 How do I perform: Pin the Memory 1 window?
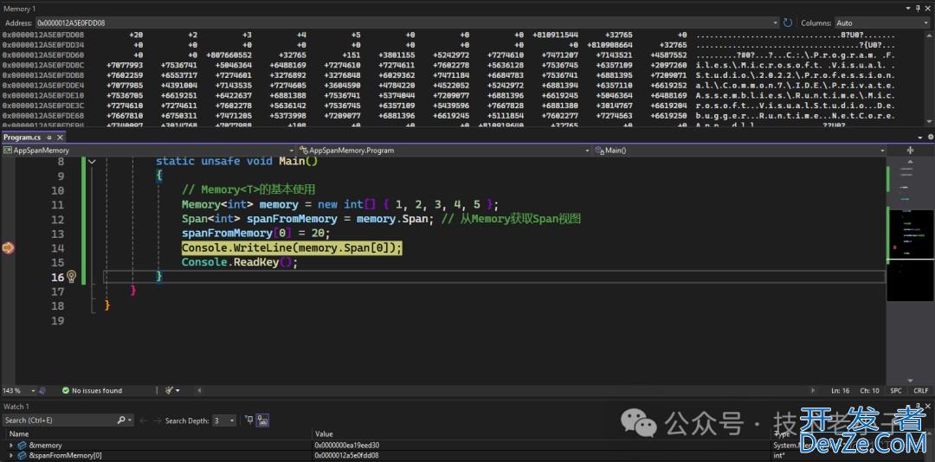[x=917, y=9]
